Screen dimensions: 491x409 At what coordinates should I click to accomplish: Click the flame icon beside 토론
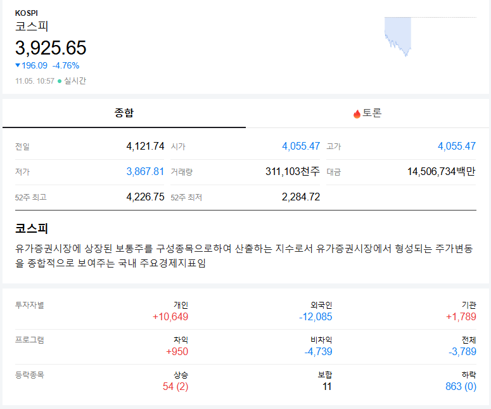pyautogui.click(x=357, y=114)
